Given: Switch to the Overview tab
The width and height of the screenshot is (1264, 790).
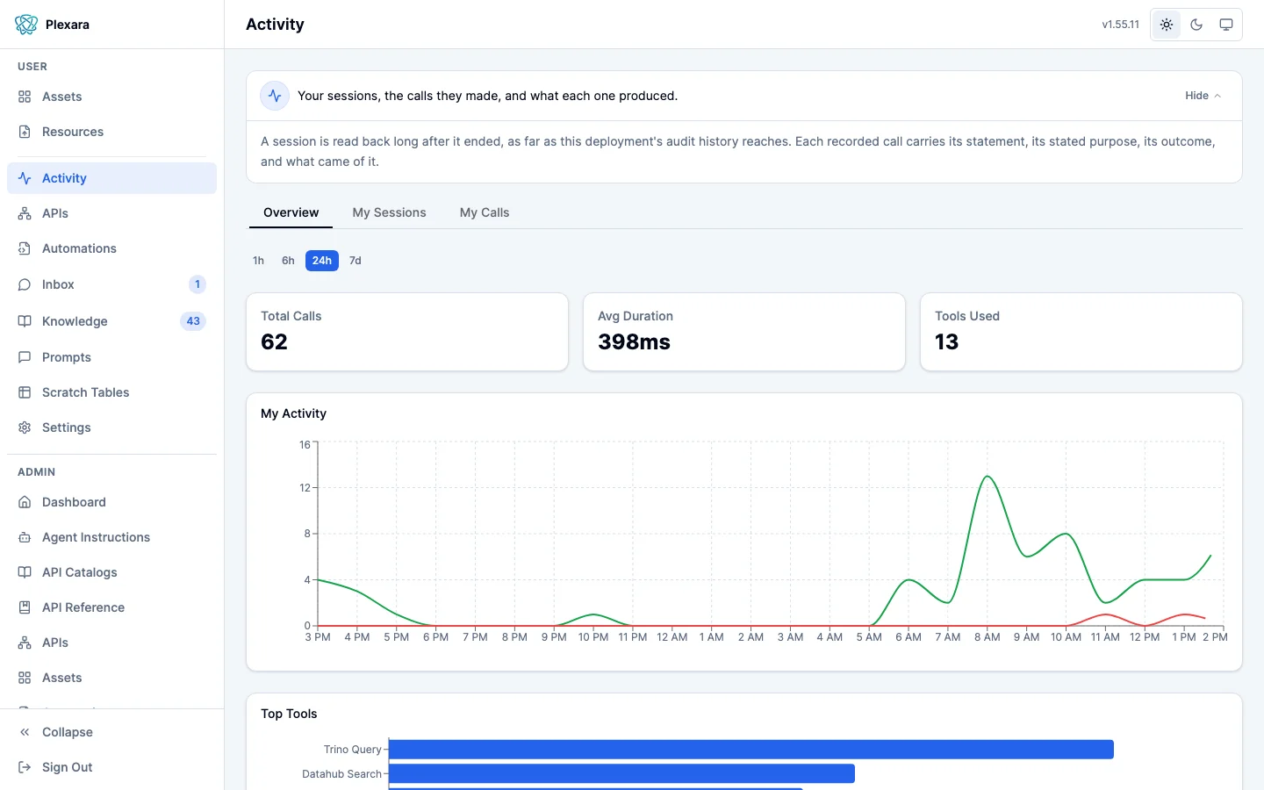Looking at the screenshot, I should (x=291, y=212).
